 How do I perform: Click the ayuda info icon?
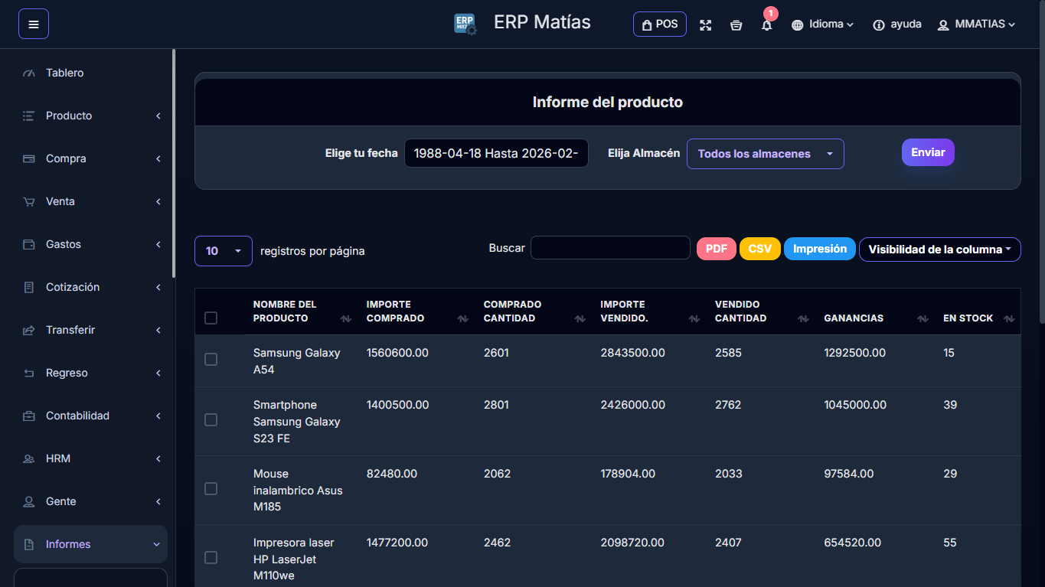879,24
